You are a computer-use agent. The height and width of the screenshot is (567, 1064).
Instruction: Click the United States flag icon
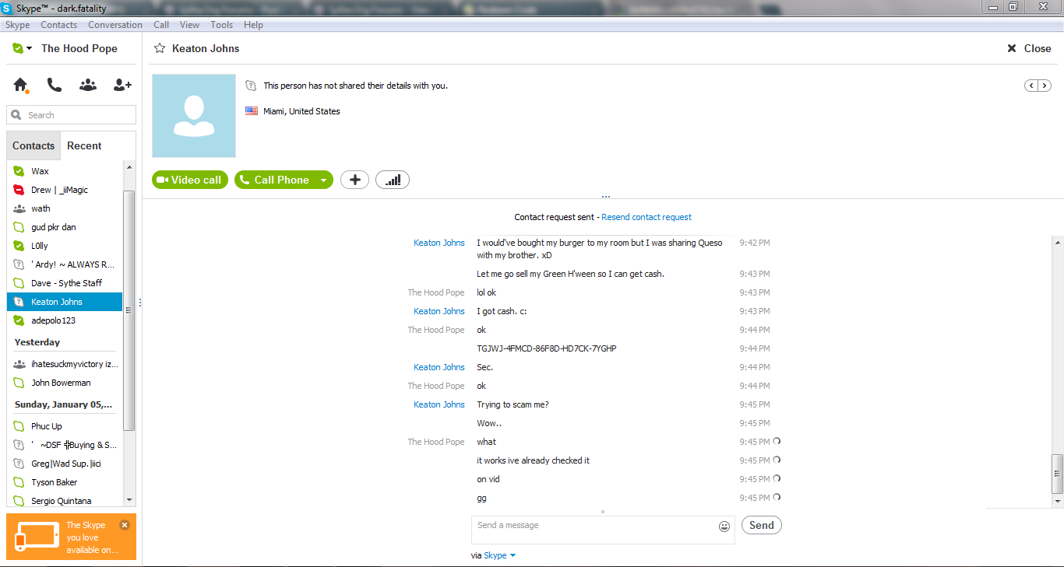click(x=252, y=111)
